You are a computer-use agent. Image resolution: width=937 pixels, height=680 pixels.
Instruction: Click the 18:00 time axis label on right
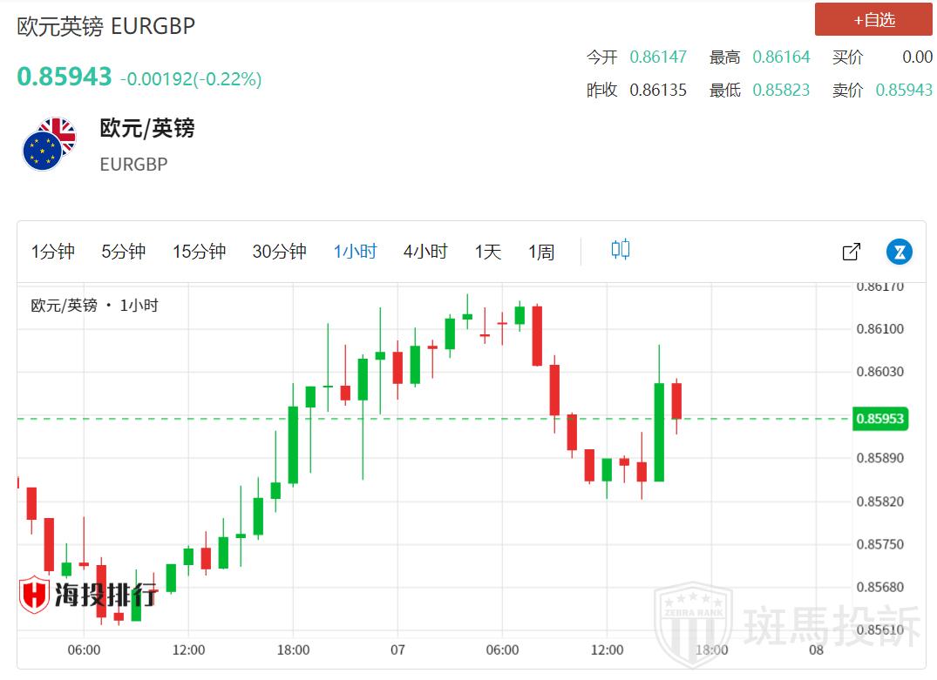[712, 650]
